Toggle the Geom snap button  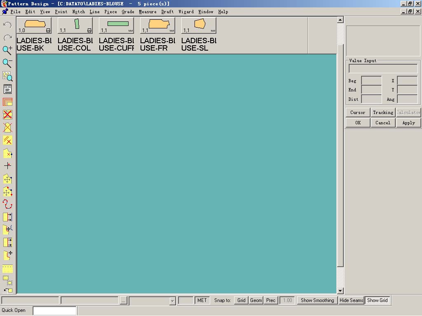pos(256,300)
